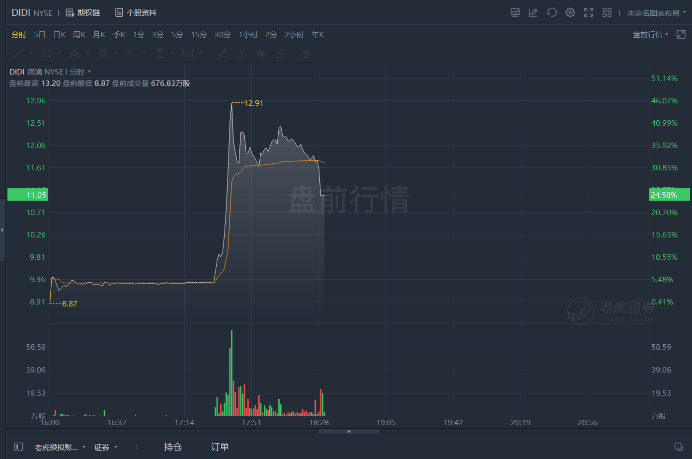Refresh the chart with the reload icon
692x459 pixels.
[x=551, y=13]
